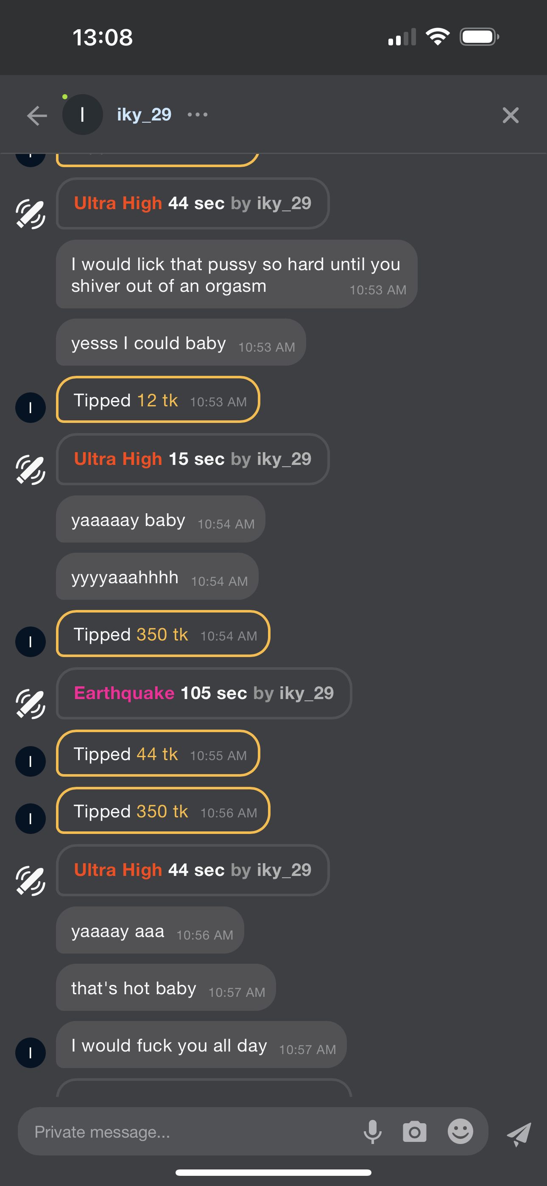Close the private chat with X
Viewport: 547px width, 1186px height.
click(x=510, y=115)
